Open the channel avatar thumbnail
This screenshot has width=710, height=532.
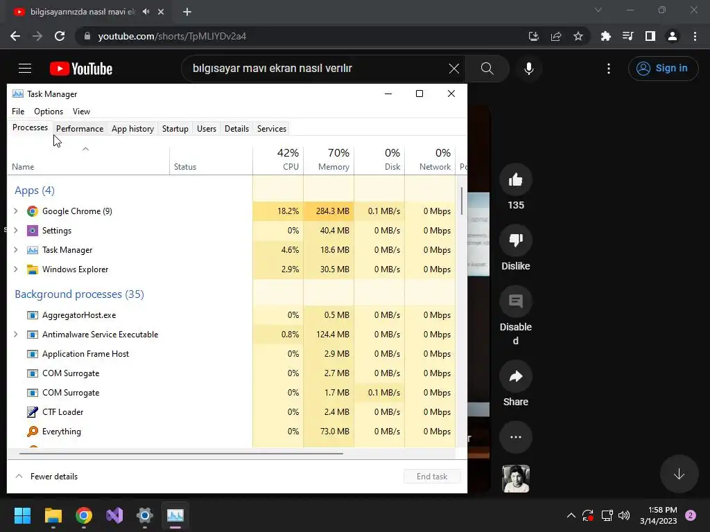(x=516, y=479)
